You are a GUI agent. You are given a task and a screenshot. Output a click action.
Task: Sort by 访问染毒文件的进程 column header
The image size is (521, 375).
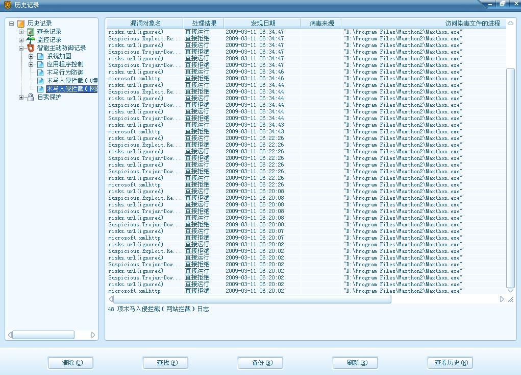click(424, 24)
